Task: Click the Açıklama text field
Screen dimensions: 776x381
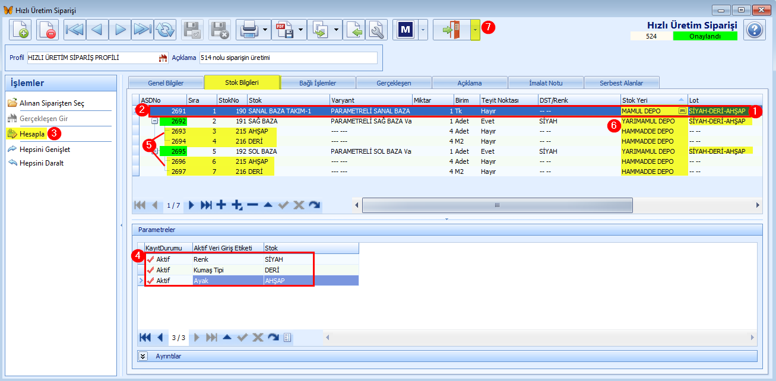Action: pyautogui.click(x=288, y=58)
